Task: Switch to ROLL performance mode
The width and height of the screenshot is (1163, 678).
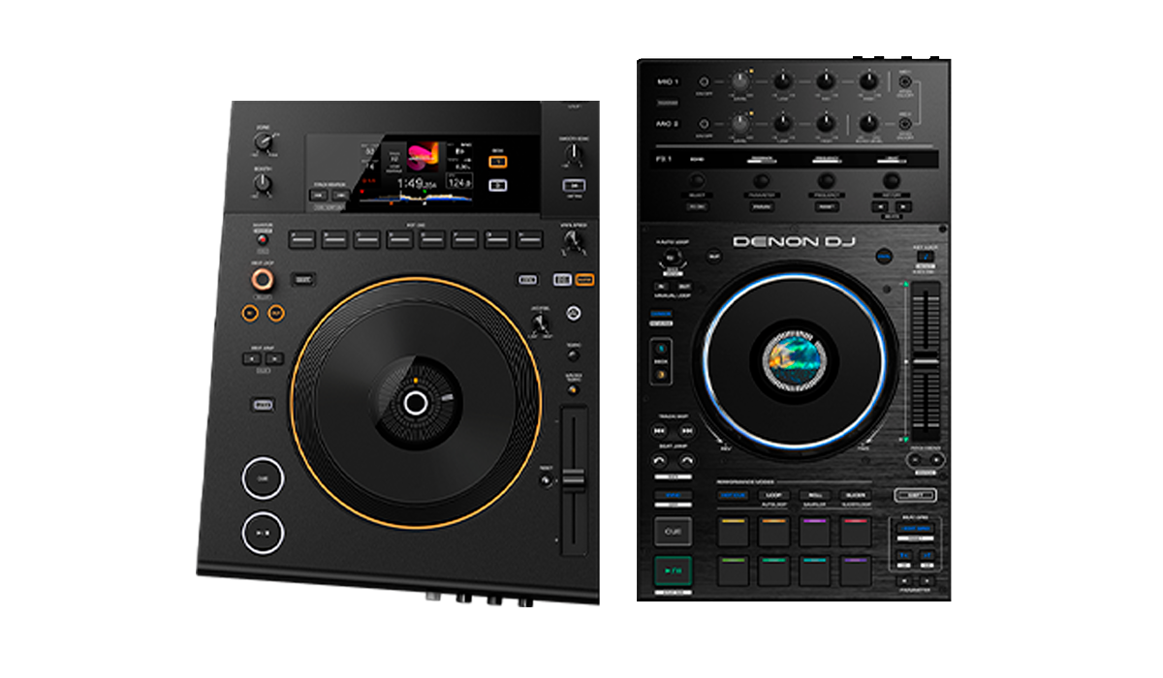Action: 816,495
